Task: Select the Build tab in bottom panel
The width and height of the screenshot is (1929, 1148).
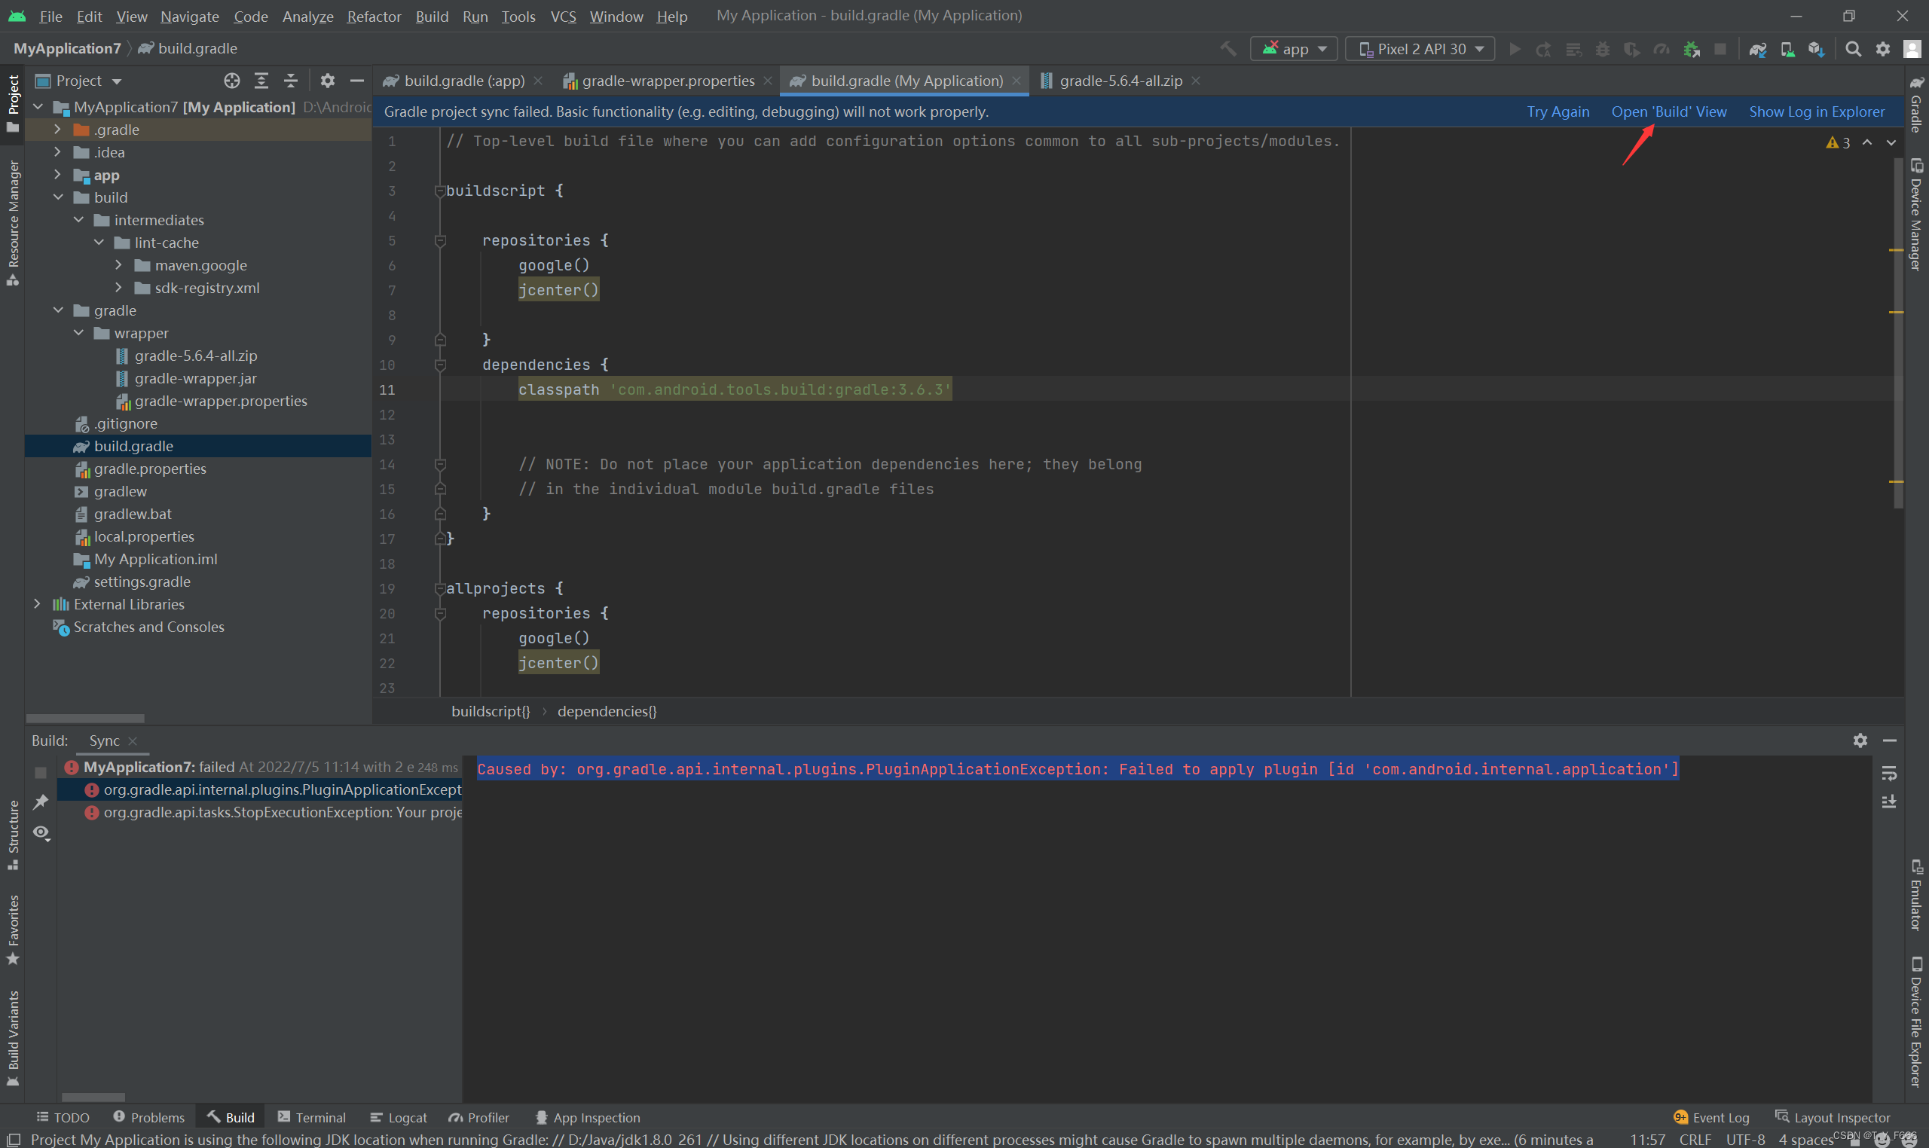Action: tap(238, 1116)
